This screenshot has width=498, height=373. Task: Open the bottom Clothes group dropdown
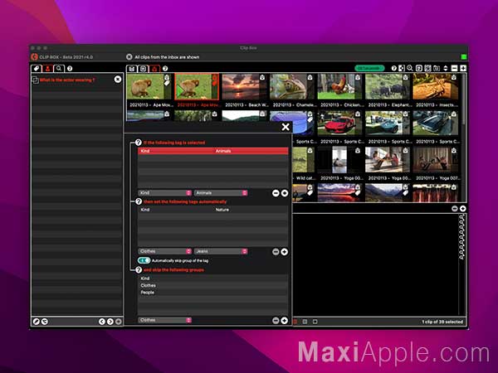pyautogui.click(x=165, y=320)
